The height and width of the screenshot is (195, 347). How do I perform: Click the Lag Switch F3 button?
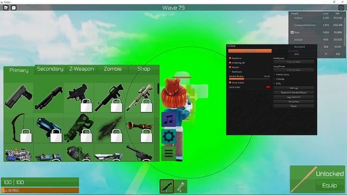[x=294, y=97]
